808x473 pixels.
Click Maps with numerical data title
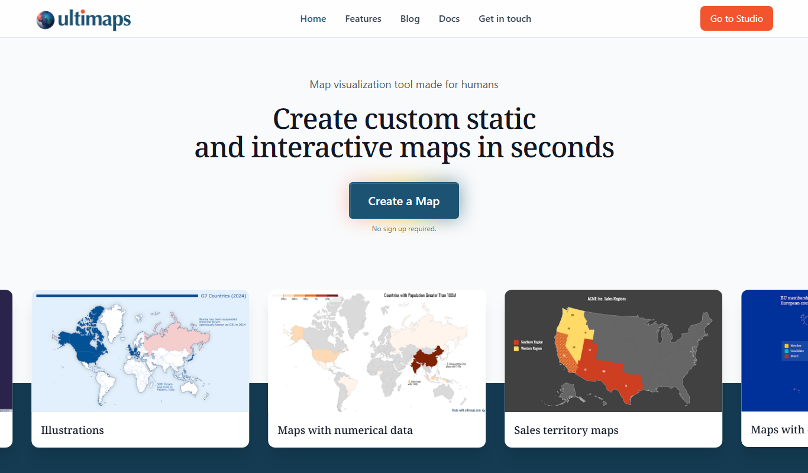345,430
